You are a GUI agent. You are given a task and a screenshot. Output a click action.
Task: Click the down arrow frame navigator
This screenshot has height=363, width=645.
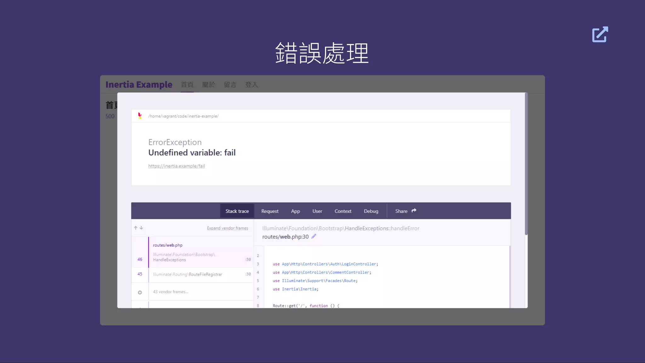point(141,228)
